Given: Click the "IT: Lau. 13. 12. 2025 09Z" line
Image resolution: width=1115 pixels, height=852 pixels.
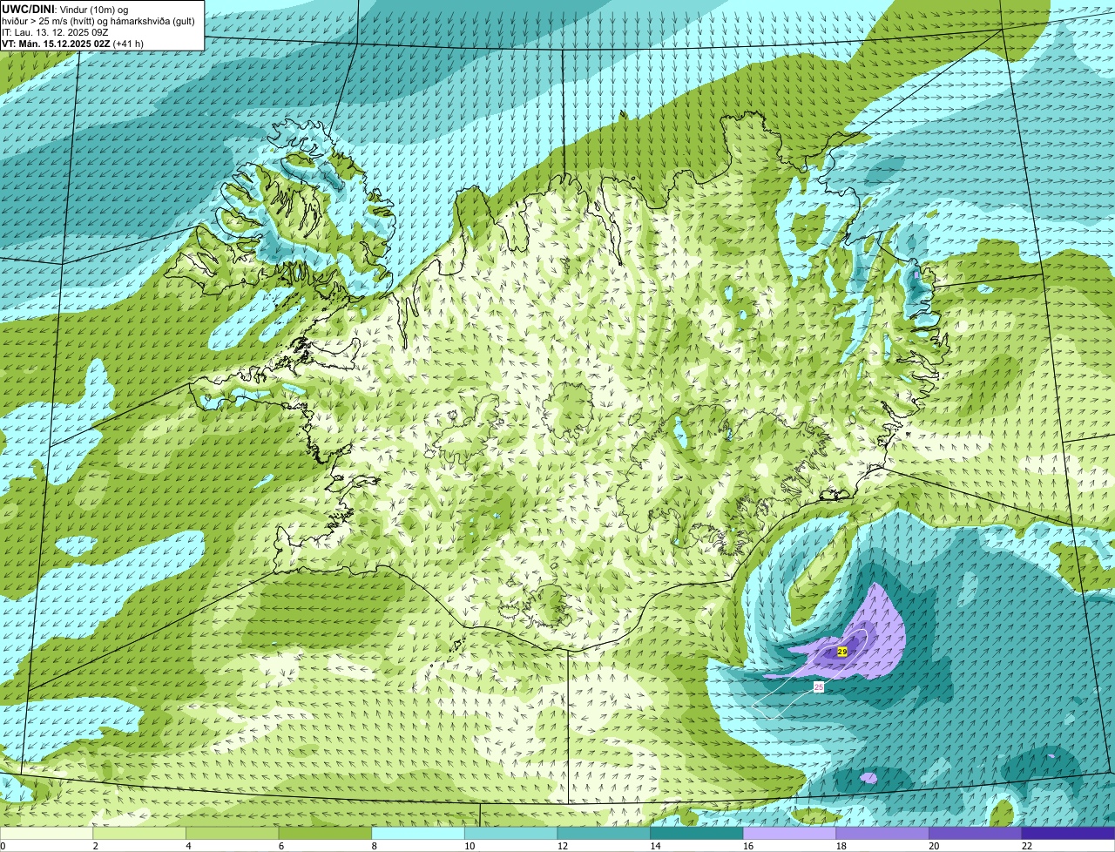Looking at the screenshot, I should pos(55,32).
